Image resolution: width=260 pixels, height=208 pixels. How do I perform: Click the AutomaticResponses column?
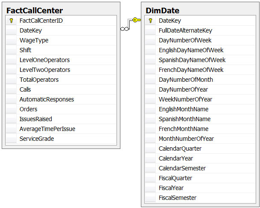[47, 99]
